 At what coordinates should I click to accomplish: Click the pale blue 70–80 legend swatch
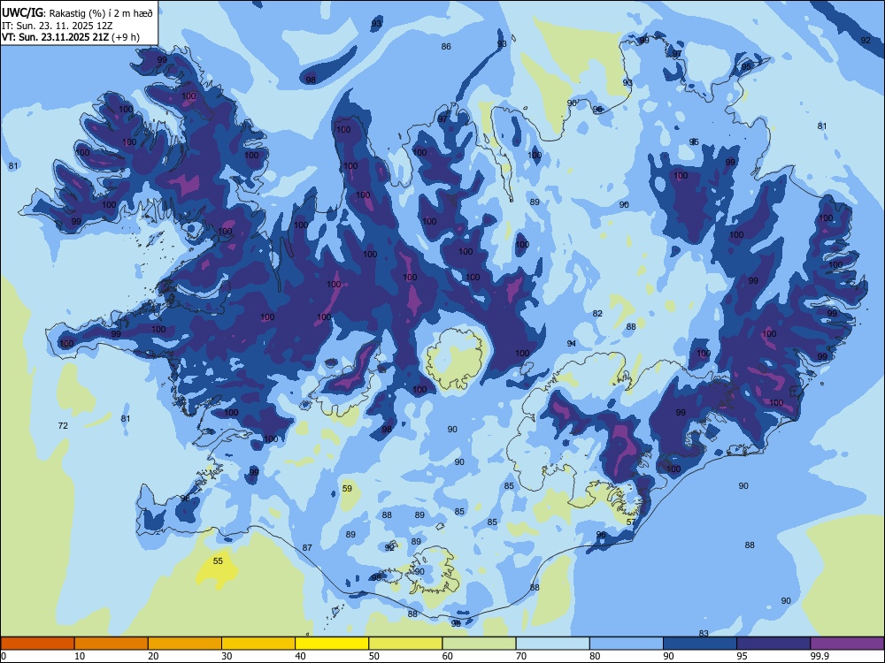(552, 644)
